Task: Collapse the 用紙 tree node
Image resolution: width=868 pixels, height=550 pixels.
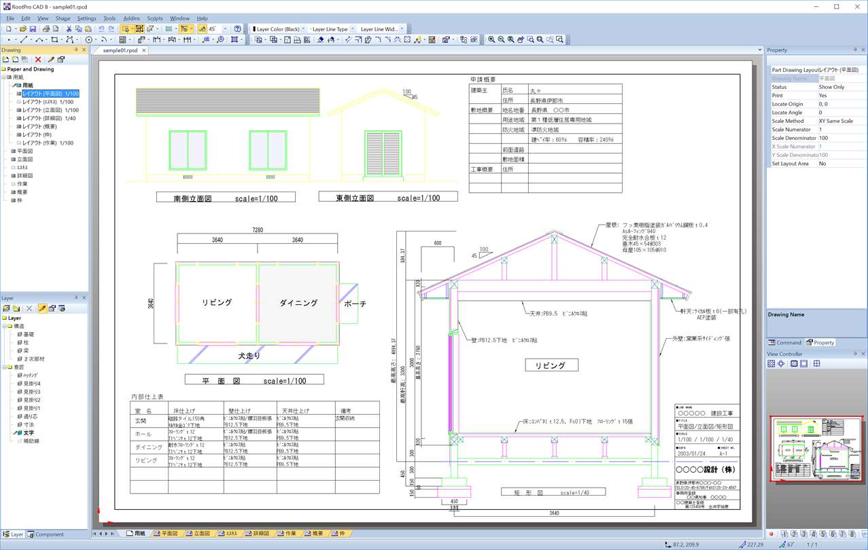Action: pyautogui.click(x=4, y=77)
